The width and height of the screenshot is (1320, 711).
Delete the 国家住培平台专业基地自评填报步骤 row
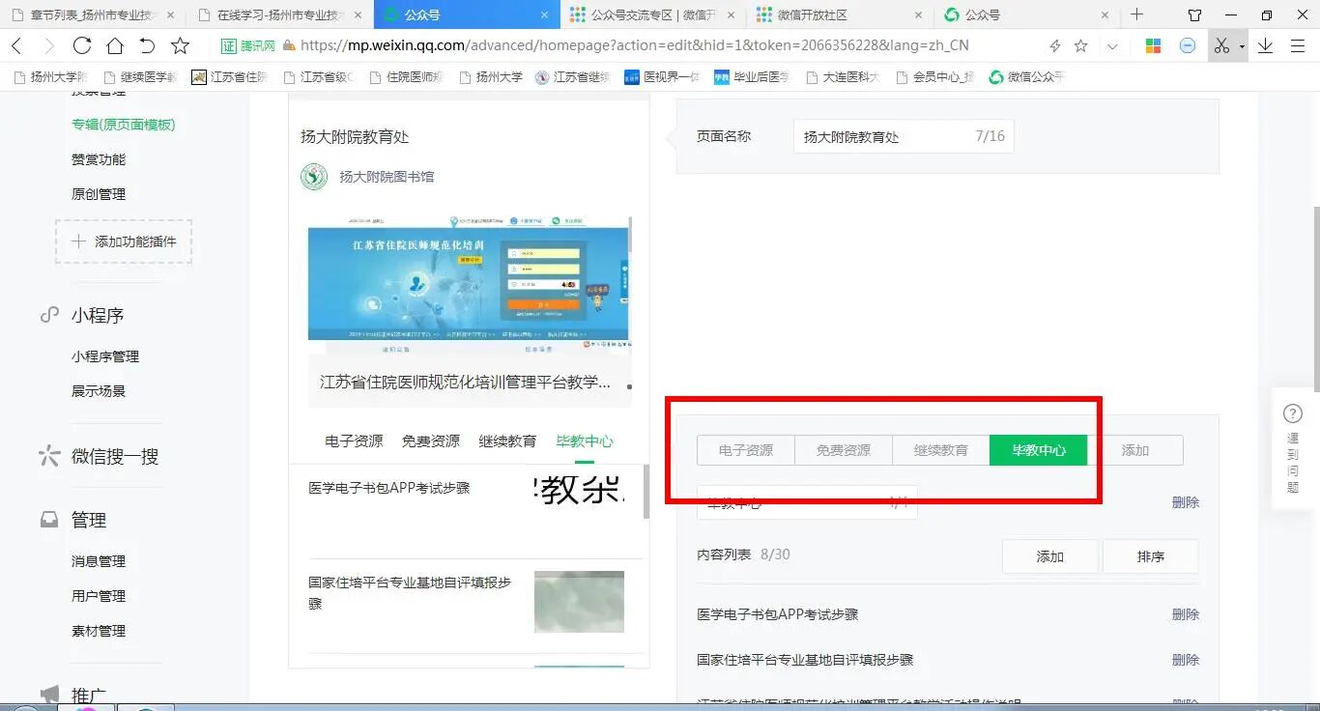[1186, 660]
